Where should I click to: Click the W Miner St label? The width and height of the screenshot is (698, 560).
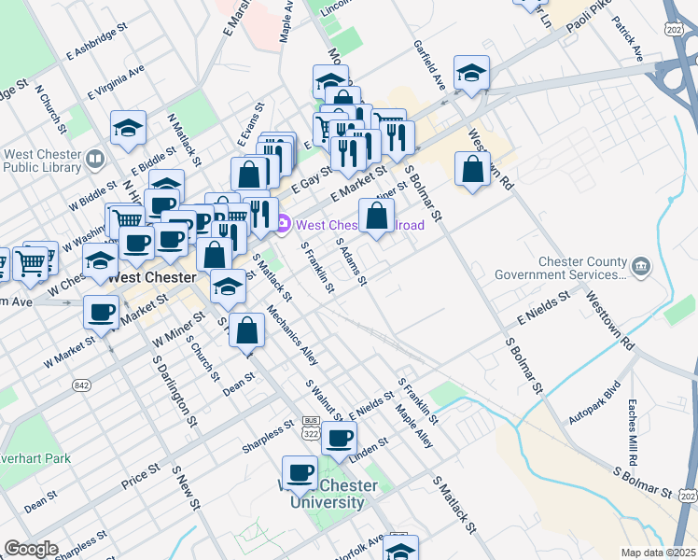pyautogui.click(x=178, y=329)
